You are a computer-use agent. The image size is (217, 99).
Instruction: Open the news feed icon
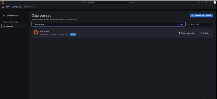pyautogui.click(x=211, y=2)
